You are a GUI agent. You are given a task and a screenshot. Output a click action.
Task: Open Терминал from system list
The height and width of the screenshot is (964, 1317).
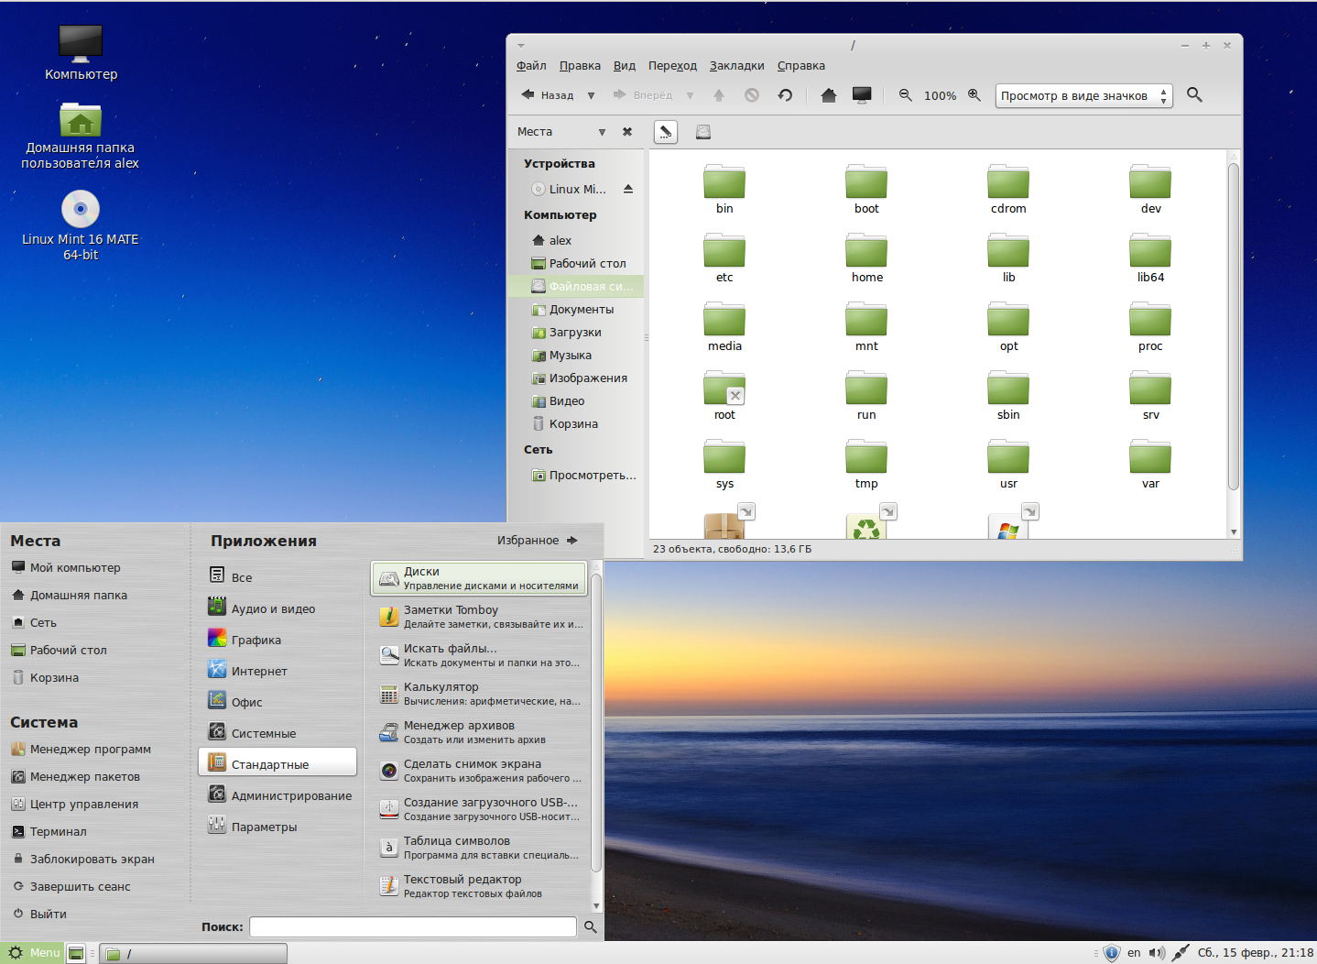click(x=49, y=832)
